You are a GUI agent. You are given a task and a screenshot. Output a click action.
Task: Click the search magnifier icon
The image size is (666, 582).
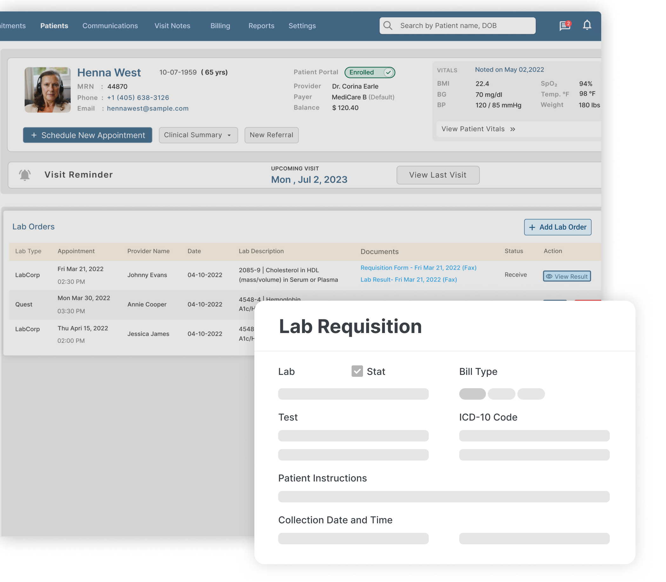click(x=388, y=26)
